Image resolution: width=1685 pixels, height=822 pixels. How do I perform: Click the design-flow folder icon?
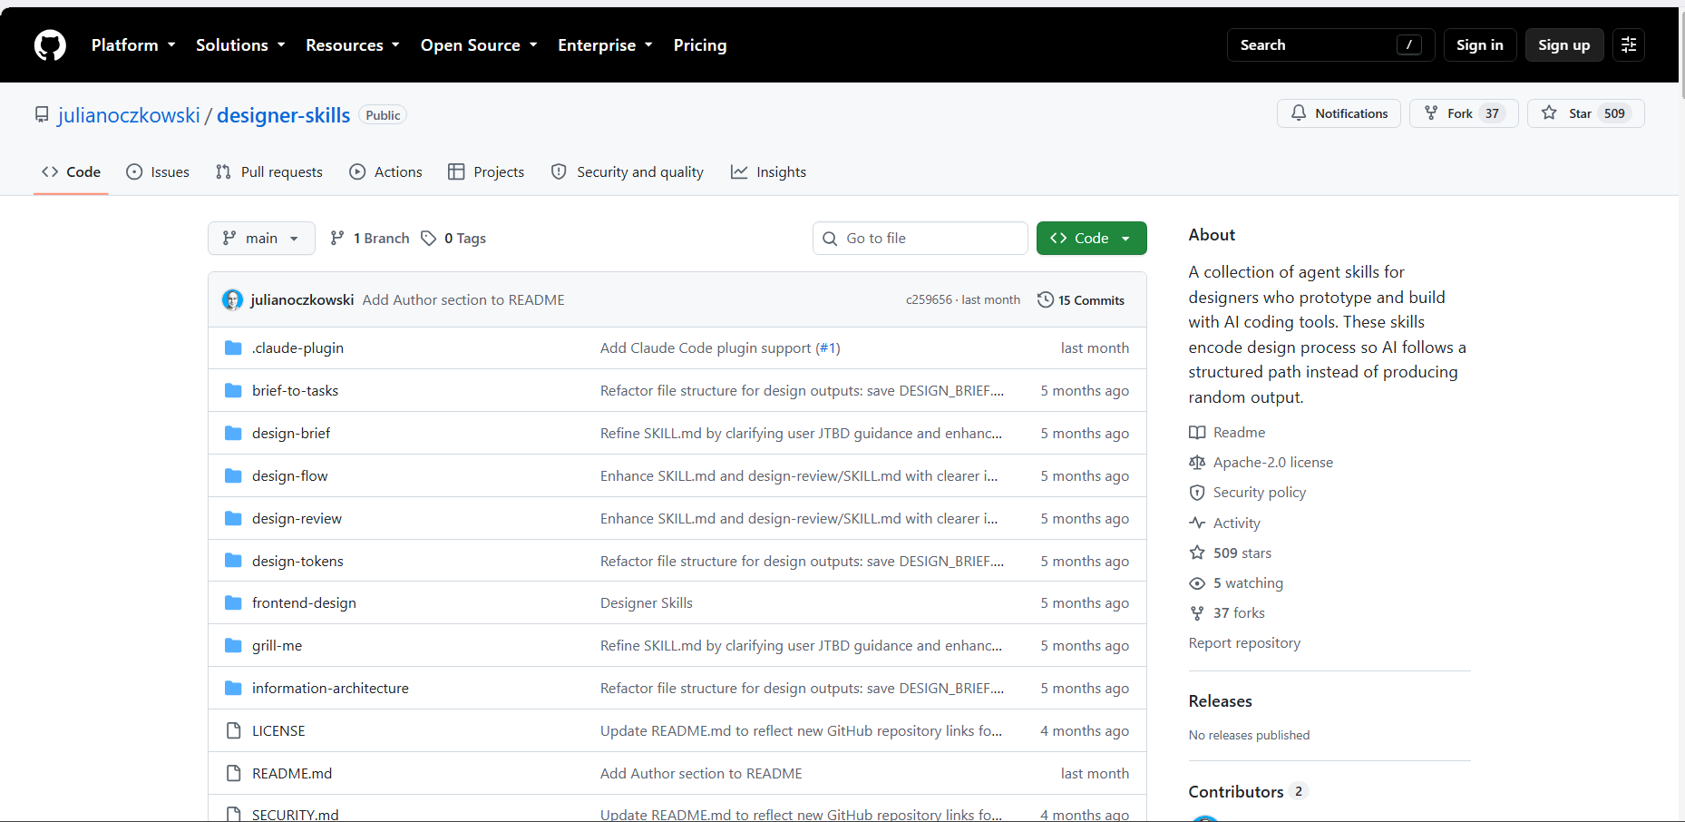233,476
